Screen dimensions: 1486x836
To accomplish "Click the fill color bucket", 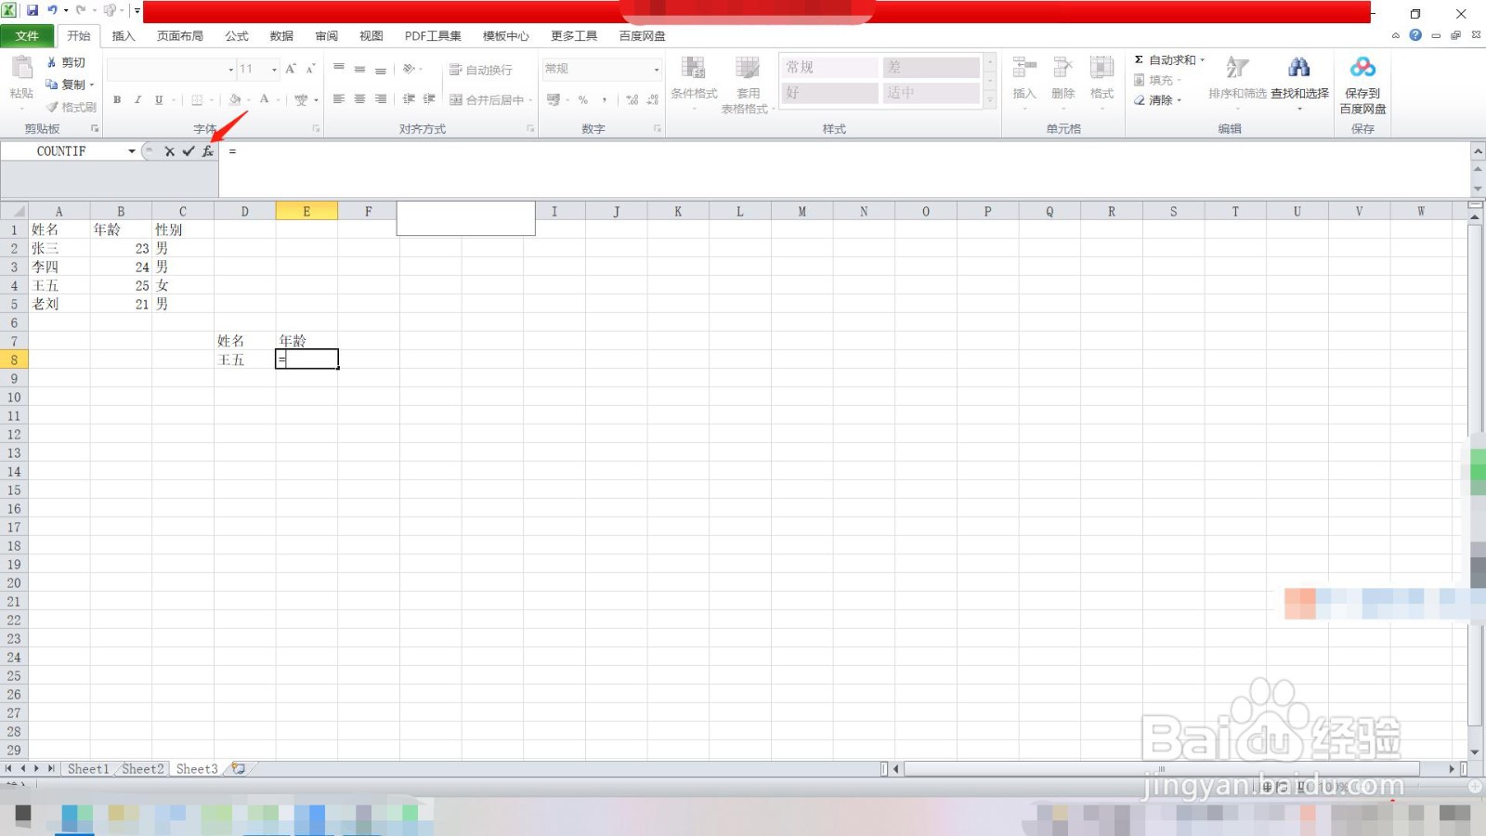I will point(235,99).
